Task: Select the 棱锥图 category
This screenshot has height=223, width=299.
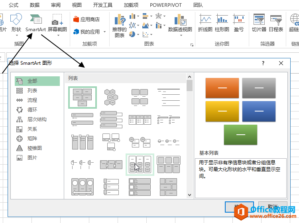Action: point(34,148)
